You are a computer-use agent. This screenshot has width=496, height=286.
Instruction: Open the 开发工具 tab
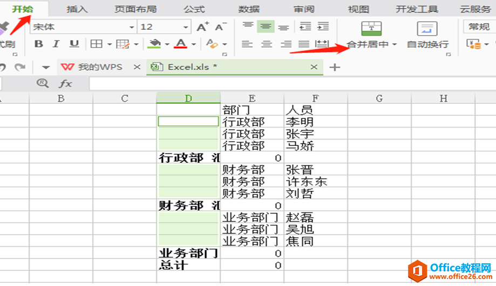coord(417,9)
